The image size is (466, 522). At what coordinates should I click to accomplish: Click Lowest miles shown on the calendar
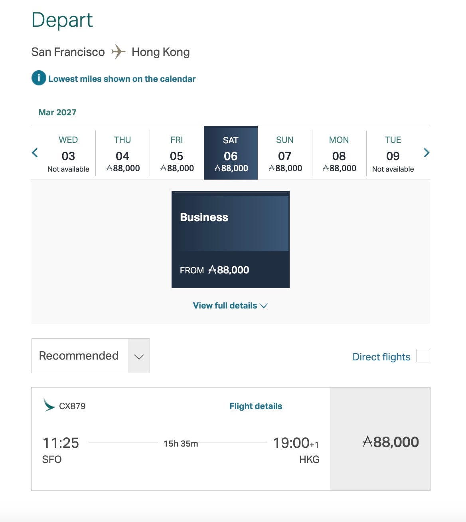[122, 79]
